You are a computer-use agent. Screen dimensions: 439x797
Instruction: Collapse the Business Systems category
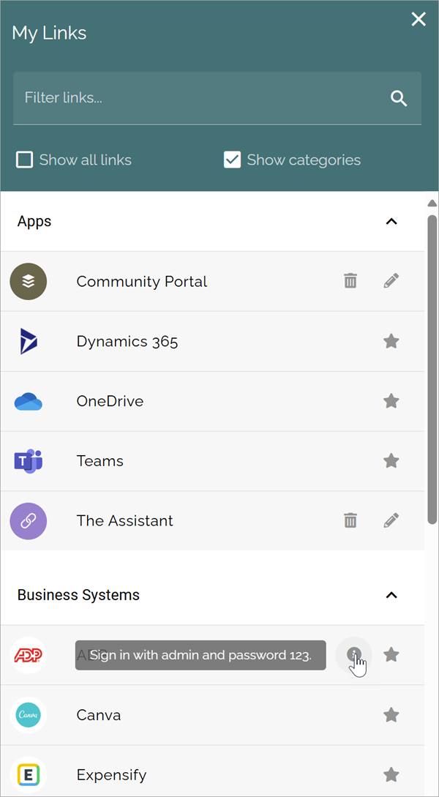[391, 595]
